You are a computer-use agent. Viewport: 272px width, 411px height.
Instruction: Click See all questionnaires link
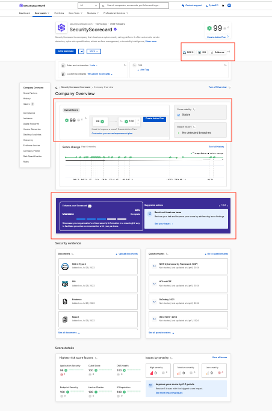[161, 333]
